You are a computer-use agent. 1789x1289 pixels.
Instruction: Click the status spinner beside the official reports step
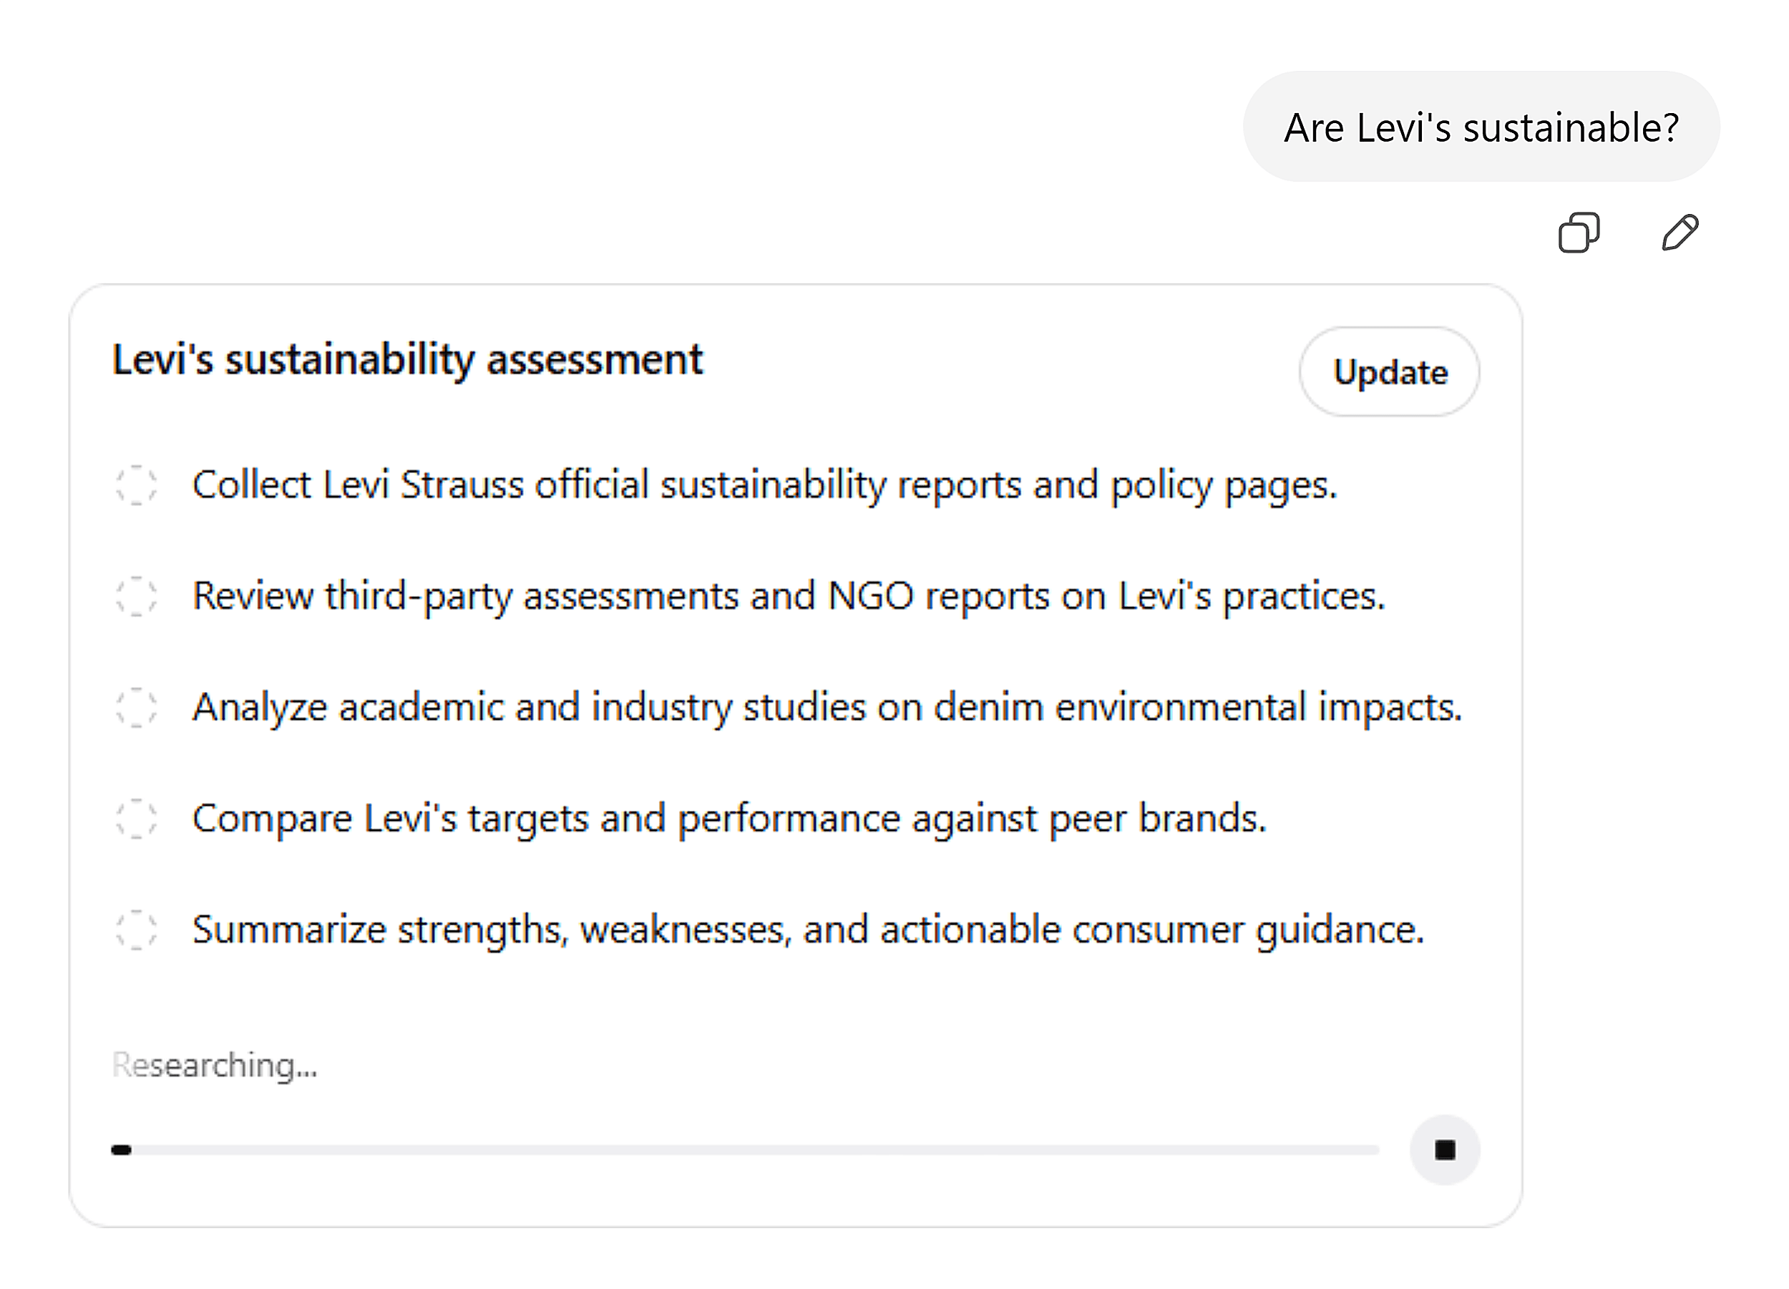pyautogui.click(x=137, y=485)
